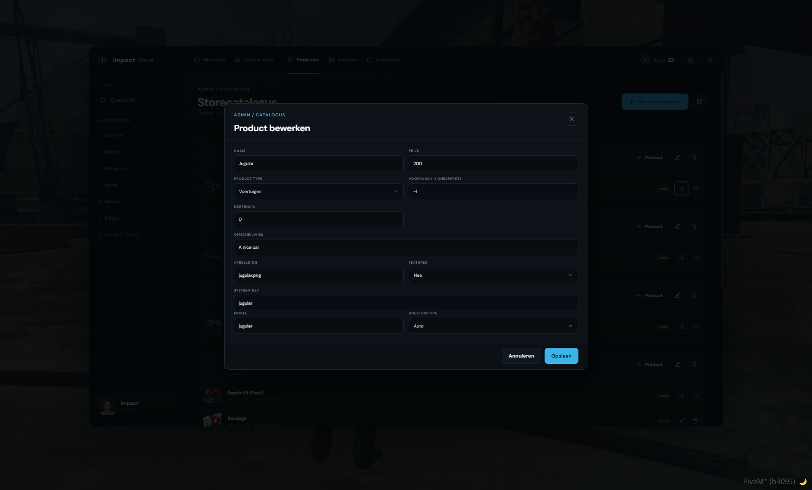Open Overzicht in the sidebar
Screen dimensions: 812x490
click(x=136, y=100)
